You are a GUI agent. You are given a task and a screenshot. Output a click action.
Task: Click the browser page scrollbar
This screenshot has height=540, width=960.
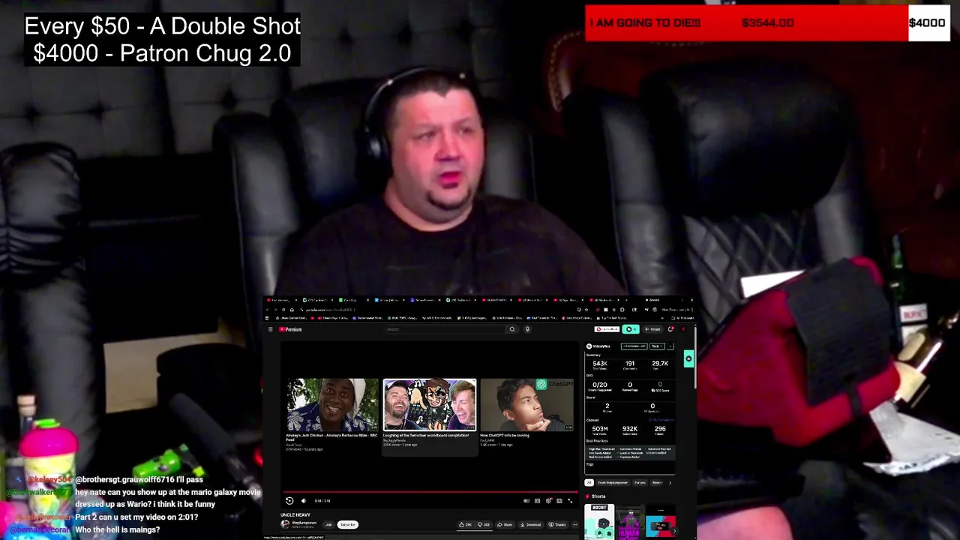pyautogui.click(x=694, y=356)
